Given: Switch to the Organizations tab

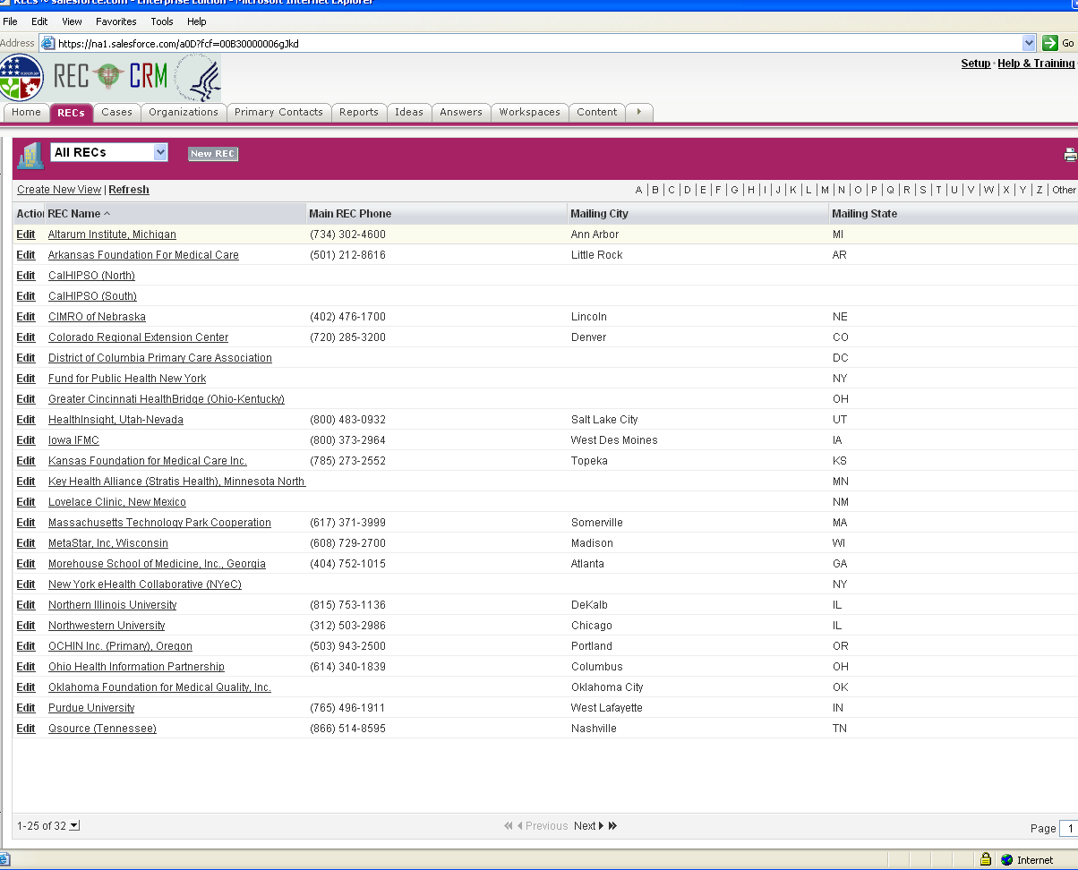Looking at the screenshot, I should coord(183,112).
